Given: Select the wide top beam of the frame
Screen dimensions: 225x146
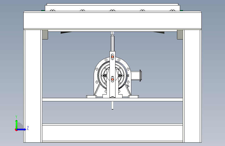Looking at the screenshot, I should (x=113, y=21).
